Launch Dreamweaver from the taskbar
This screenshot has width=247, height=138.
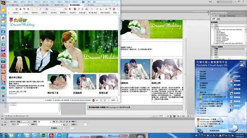[43, 136]
